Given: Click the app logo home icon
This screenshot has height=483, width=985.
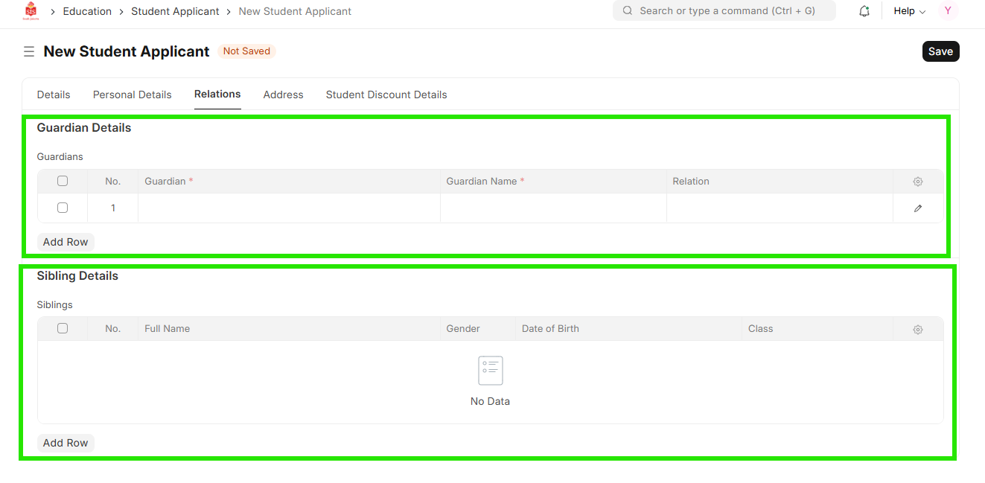Looking at the screenshot, I should (31, 11).
